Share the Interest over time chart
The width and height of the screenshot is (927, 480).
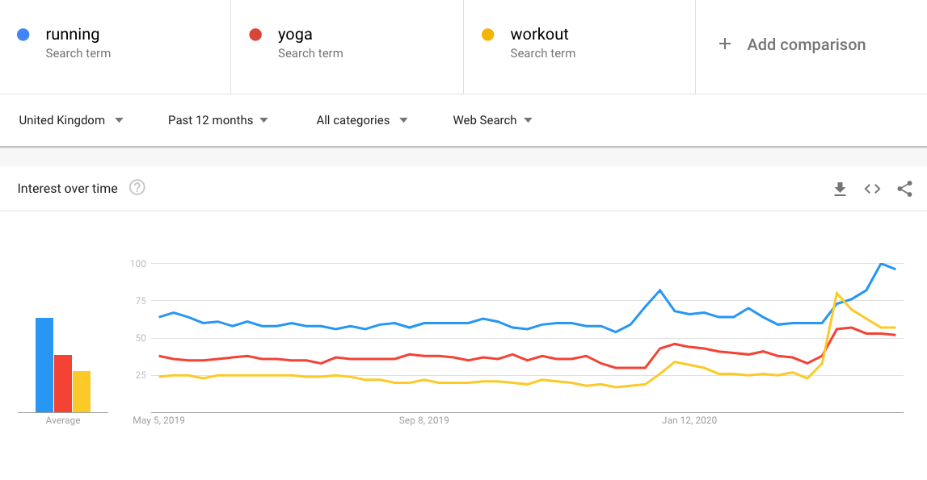pyautogui.click(x=904, y=189)
